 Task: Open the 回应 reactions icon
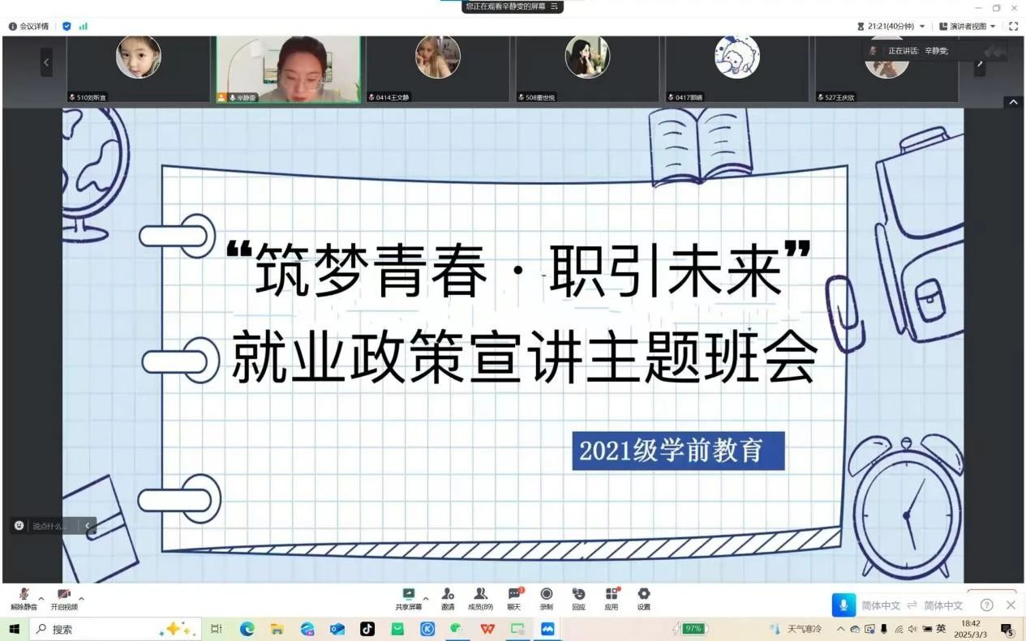(x=578, y=595)
